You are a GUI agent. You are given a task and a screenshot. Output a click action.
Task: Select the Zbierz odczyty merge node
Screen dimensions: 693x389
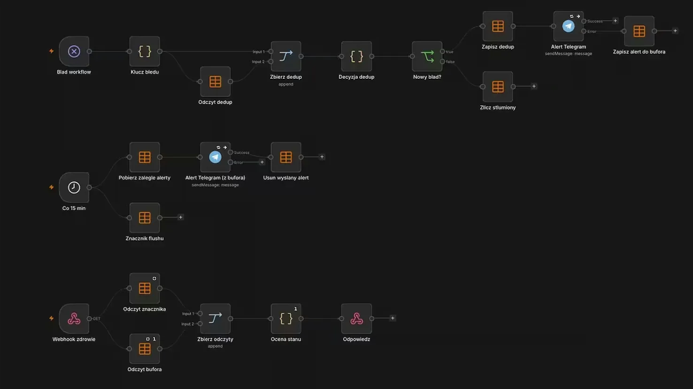pyautogui.click(x=215, y=319)
